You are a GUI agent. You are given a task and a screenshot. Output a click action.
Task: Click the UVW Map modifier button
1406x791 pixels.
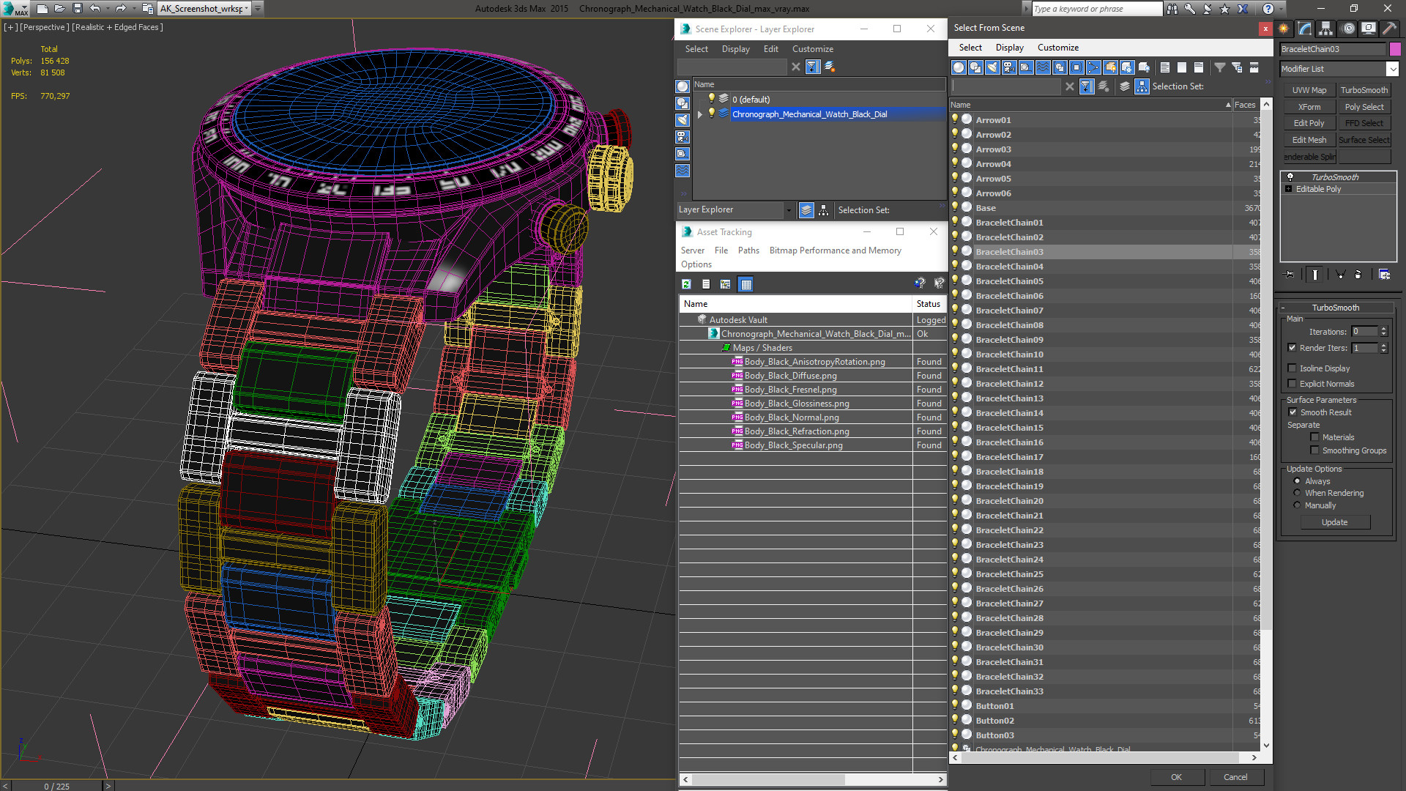(1309, 90)
